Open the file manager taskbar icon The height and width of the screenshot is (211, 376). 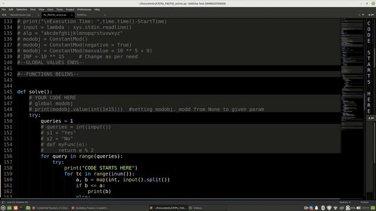point(28,208)
